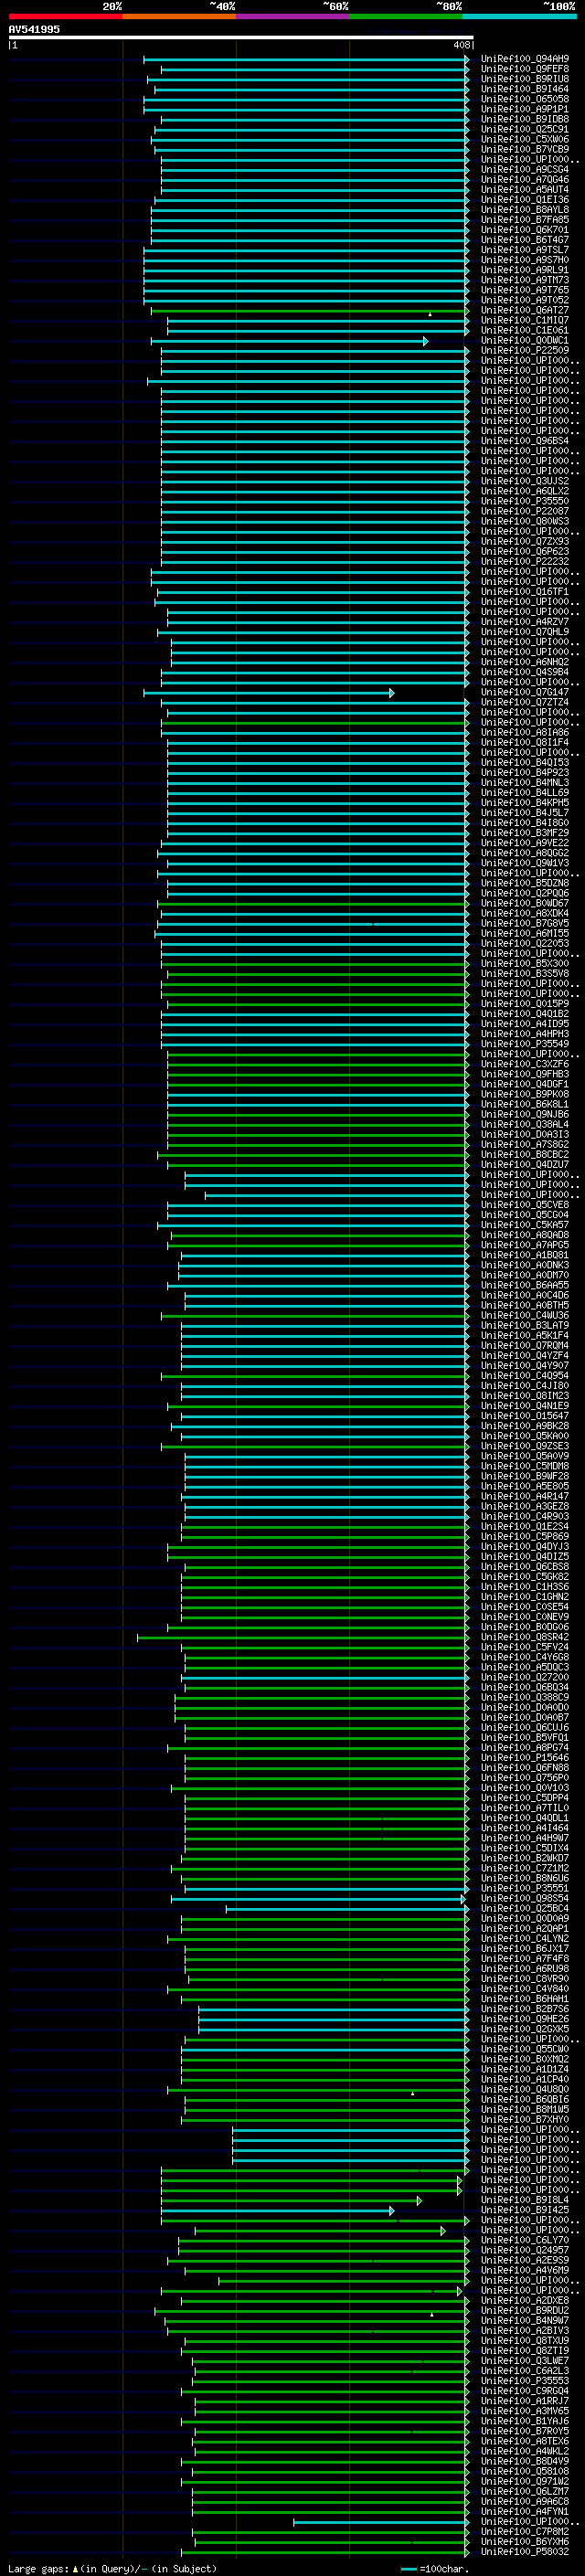Click the label UniRef100_Q8SR42
Viewport: 585px width, 2576px height.
pyautogui.click(x=525, y=1637)
